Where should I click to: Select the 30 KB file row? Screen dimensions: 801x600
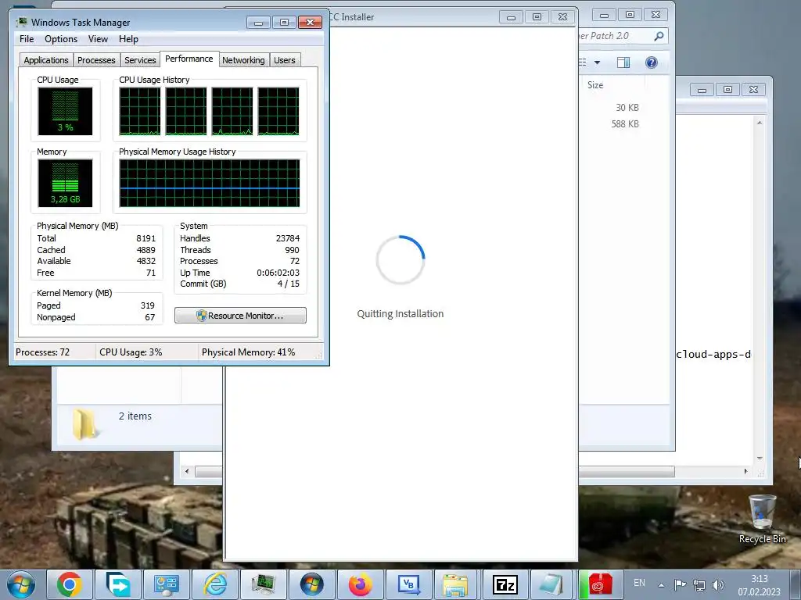pos(627,108)
